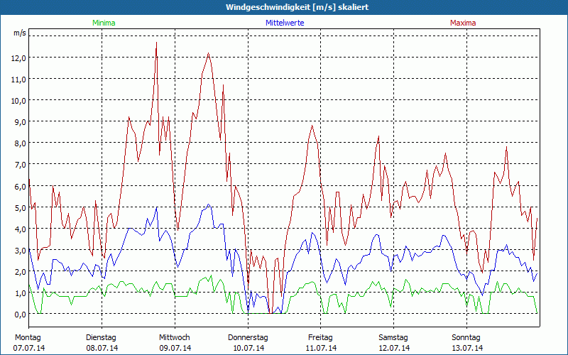Viewport: 568px width, 355px height.
Task: Select the Dienstag day label
Action: pos(101,337)
